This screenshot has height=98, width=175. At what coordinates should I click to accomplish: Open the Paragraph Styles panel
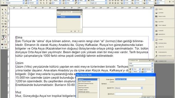point(164,56)
